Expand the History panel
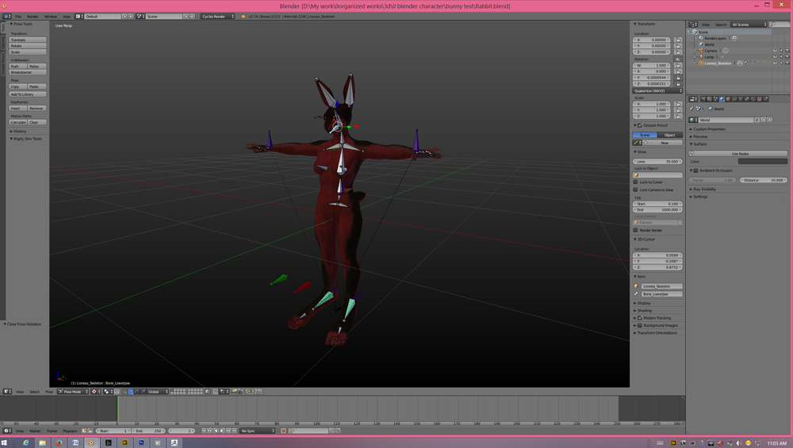The width and height of the screenshot is (793, 448). click(x=19, y=132)
